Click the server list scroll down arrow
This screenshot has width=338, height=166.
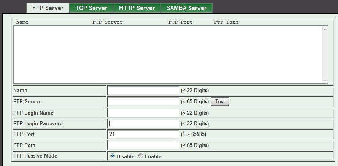point(325,80)
